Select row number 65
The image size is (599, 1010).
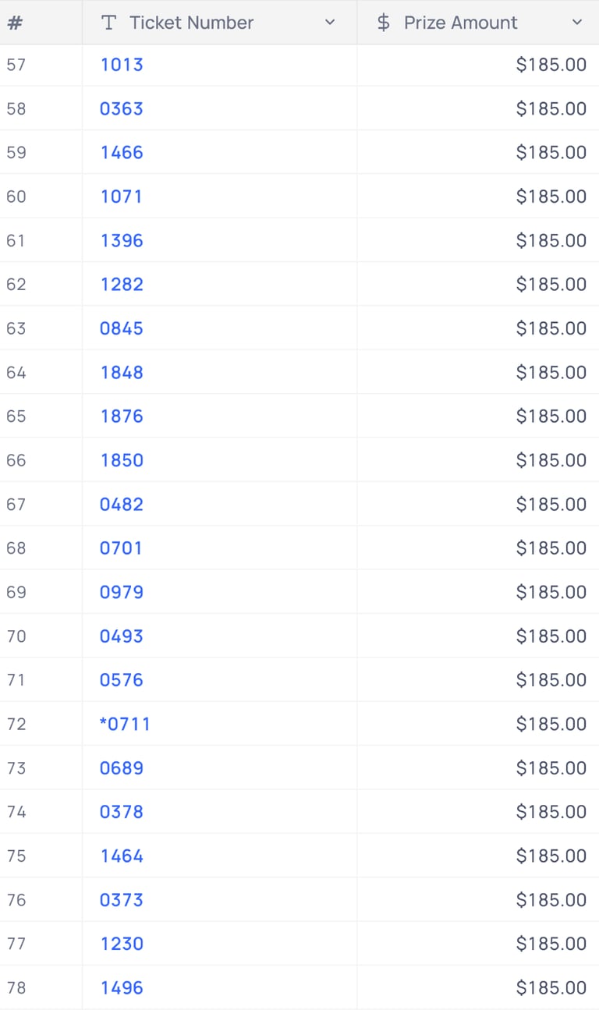pos(16,416)
